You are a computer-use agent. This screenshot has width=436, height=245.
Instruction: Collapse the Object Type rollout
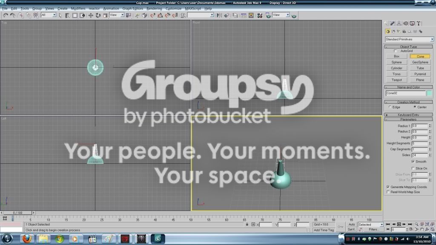408,47
